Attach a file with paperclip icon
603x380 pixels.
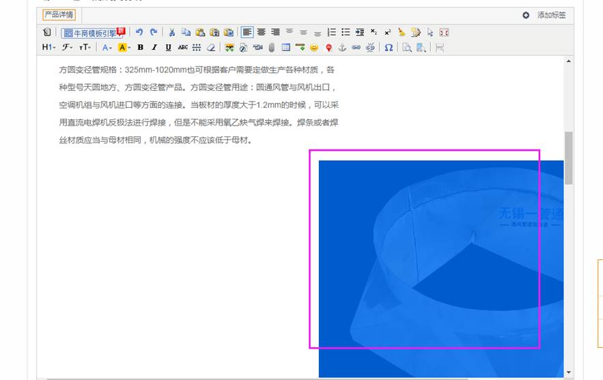point(272,47)
